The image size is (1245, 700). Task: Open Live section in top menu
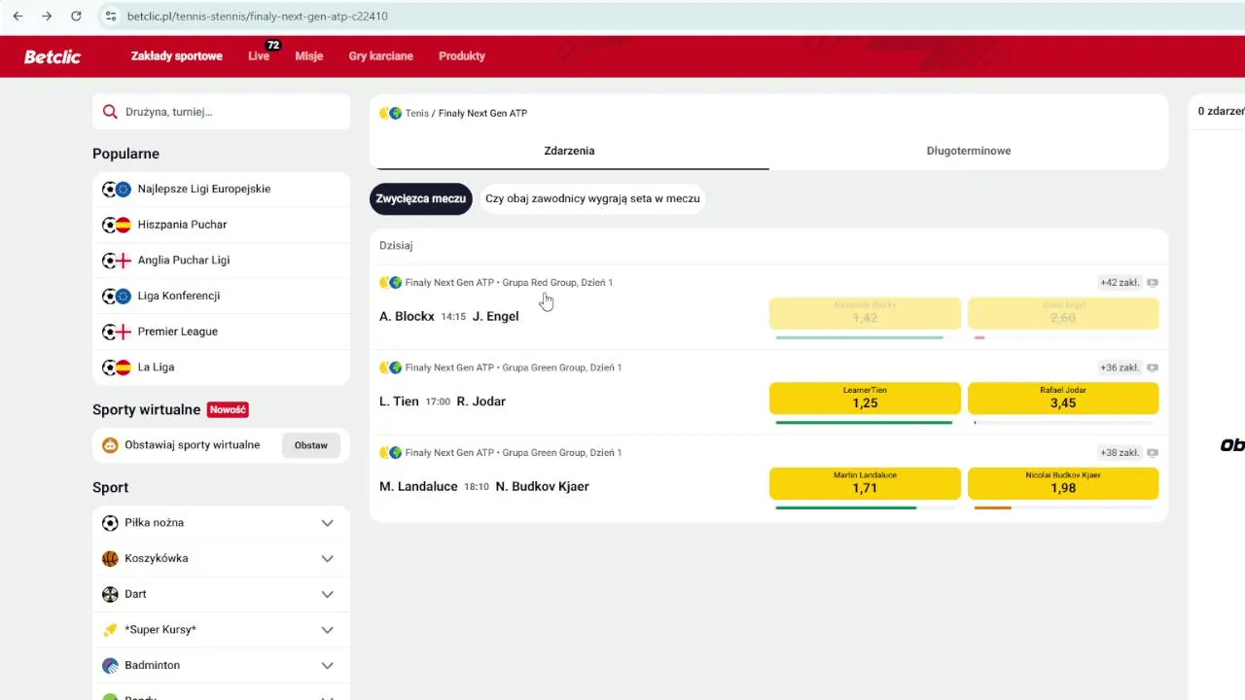tap(259, 56)
